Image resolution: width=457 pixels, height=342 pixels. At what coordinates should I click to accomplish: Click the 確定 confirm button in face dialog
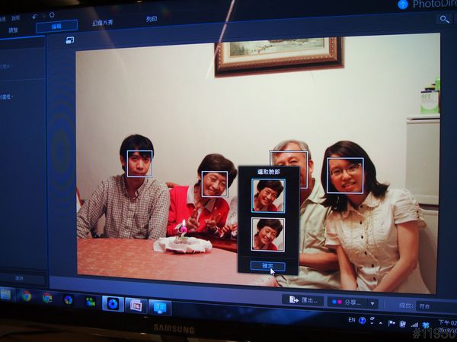tap(267, 266)
